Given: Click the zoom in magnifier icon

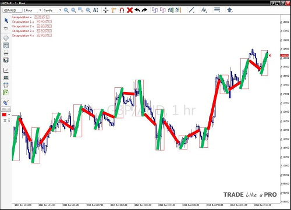Looking at the screenshot, I should 66,10.
